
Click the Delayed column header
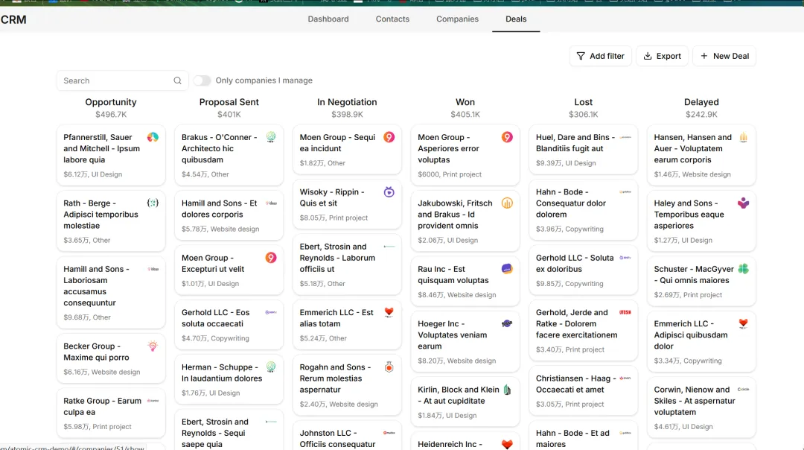[x=701, y=102]
